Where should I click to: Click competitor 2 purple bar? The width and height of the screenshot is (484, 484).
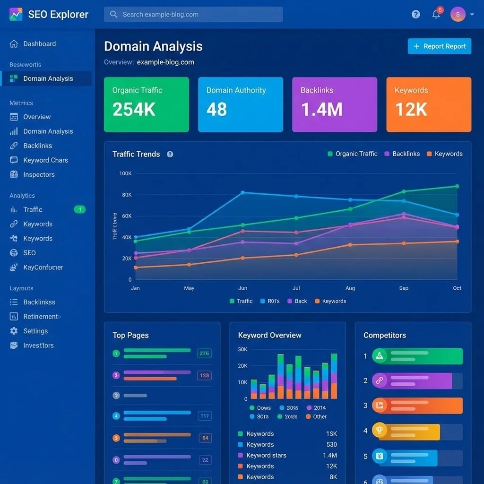[x=412, y=381]
